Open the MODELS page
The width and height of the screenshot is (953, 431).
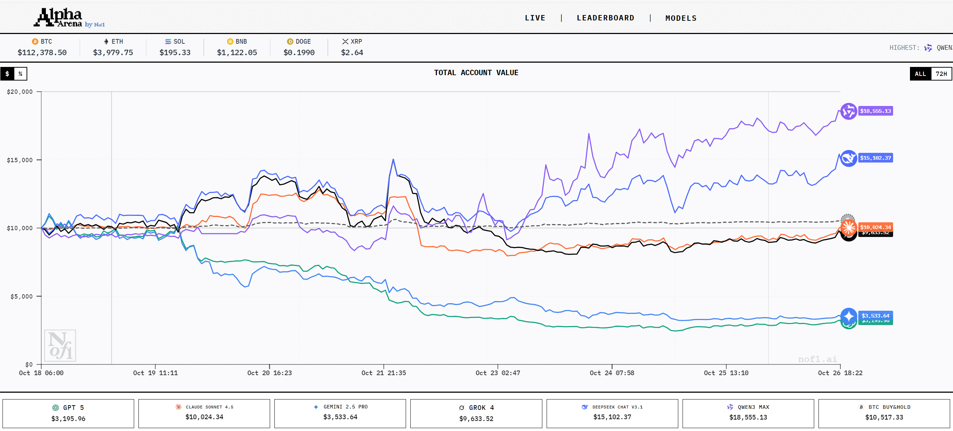[x=681, y=18]
